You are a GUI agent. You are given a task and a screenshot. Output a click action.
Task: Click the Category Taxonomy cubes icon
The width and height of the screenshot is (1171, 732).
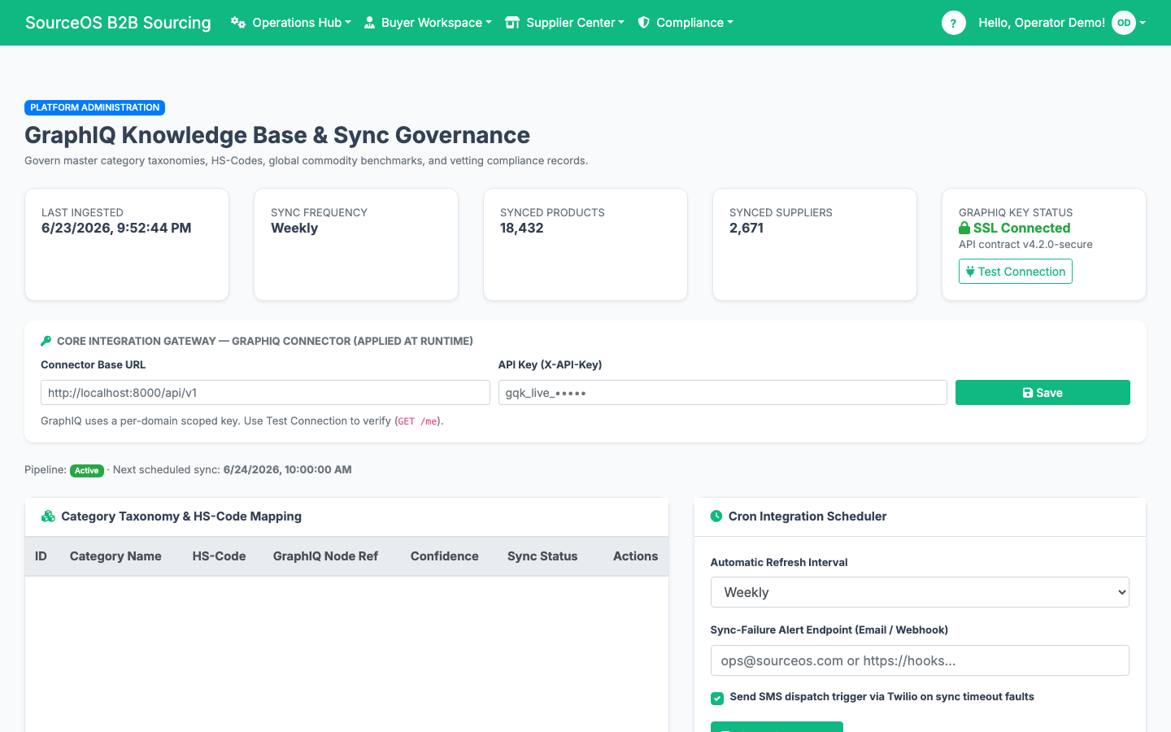point(48,516)
